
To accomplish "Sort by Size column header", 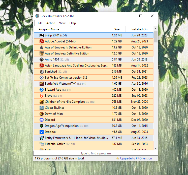I will coord(117,29).
